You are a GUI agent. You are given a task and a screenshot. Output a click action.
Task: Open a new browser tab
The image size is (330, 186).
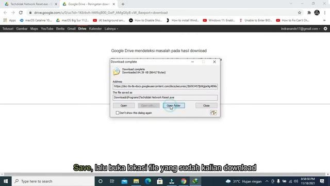tap(123, 4)
